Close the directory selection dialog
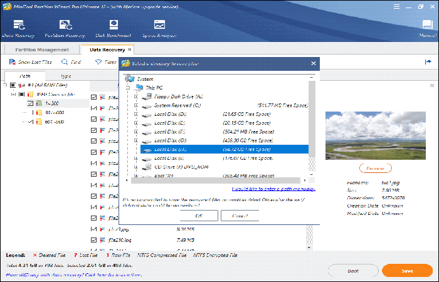 (314, 63)
